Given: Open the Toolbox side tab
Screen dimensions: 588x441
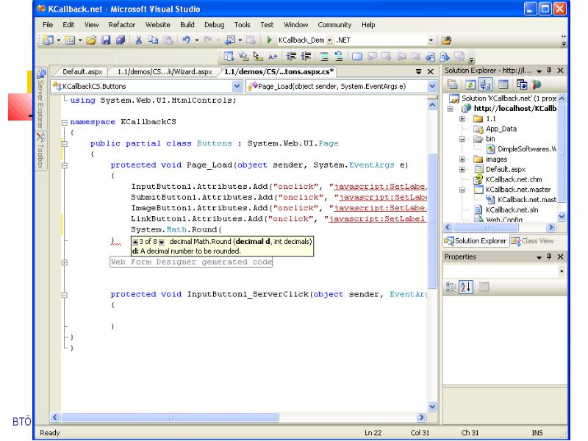Looking at the screenshot, I should click(x=41, y=151).
